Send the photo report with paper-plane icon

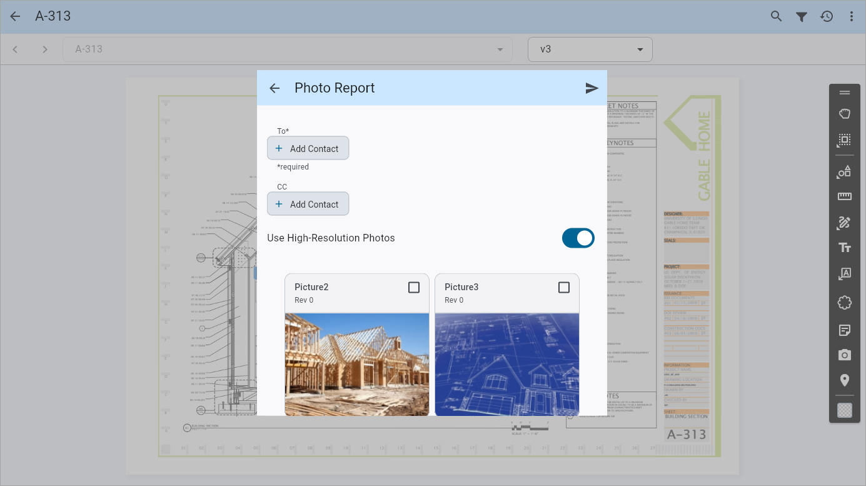coord(592,88)
